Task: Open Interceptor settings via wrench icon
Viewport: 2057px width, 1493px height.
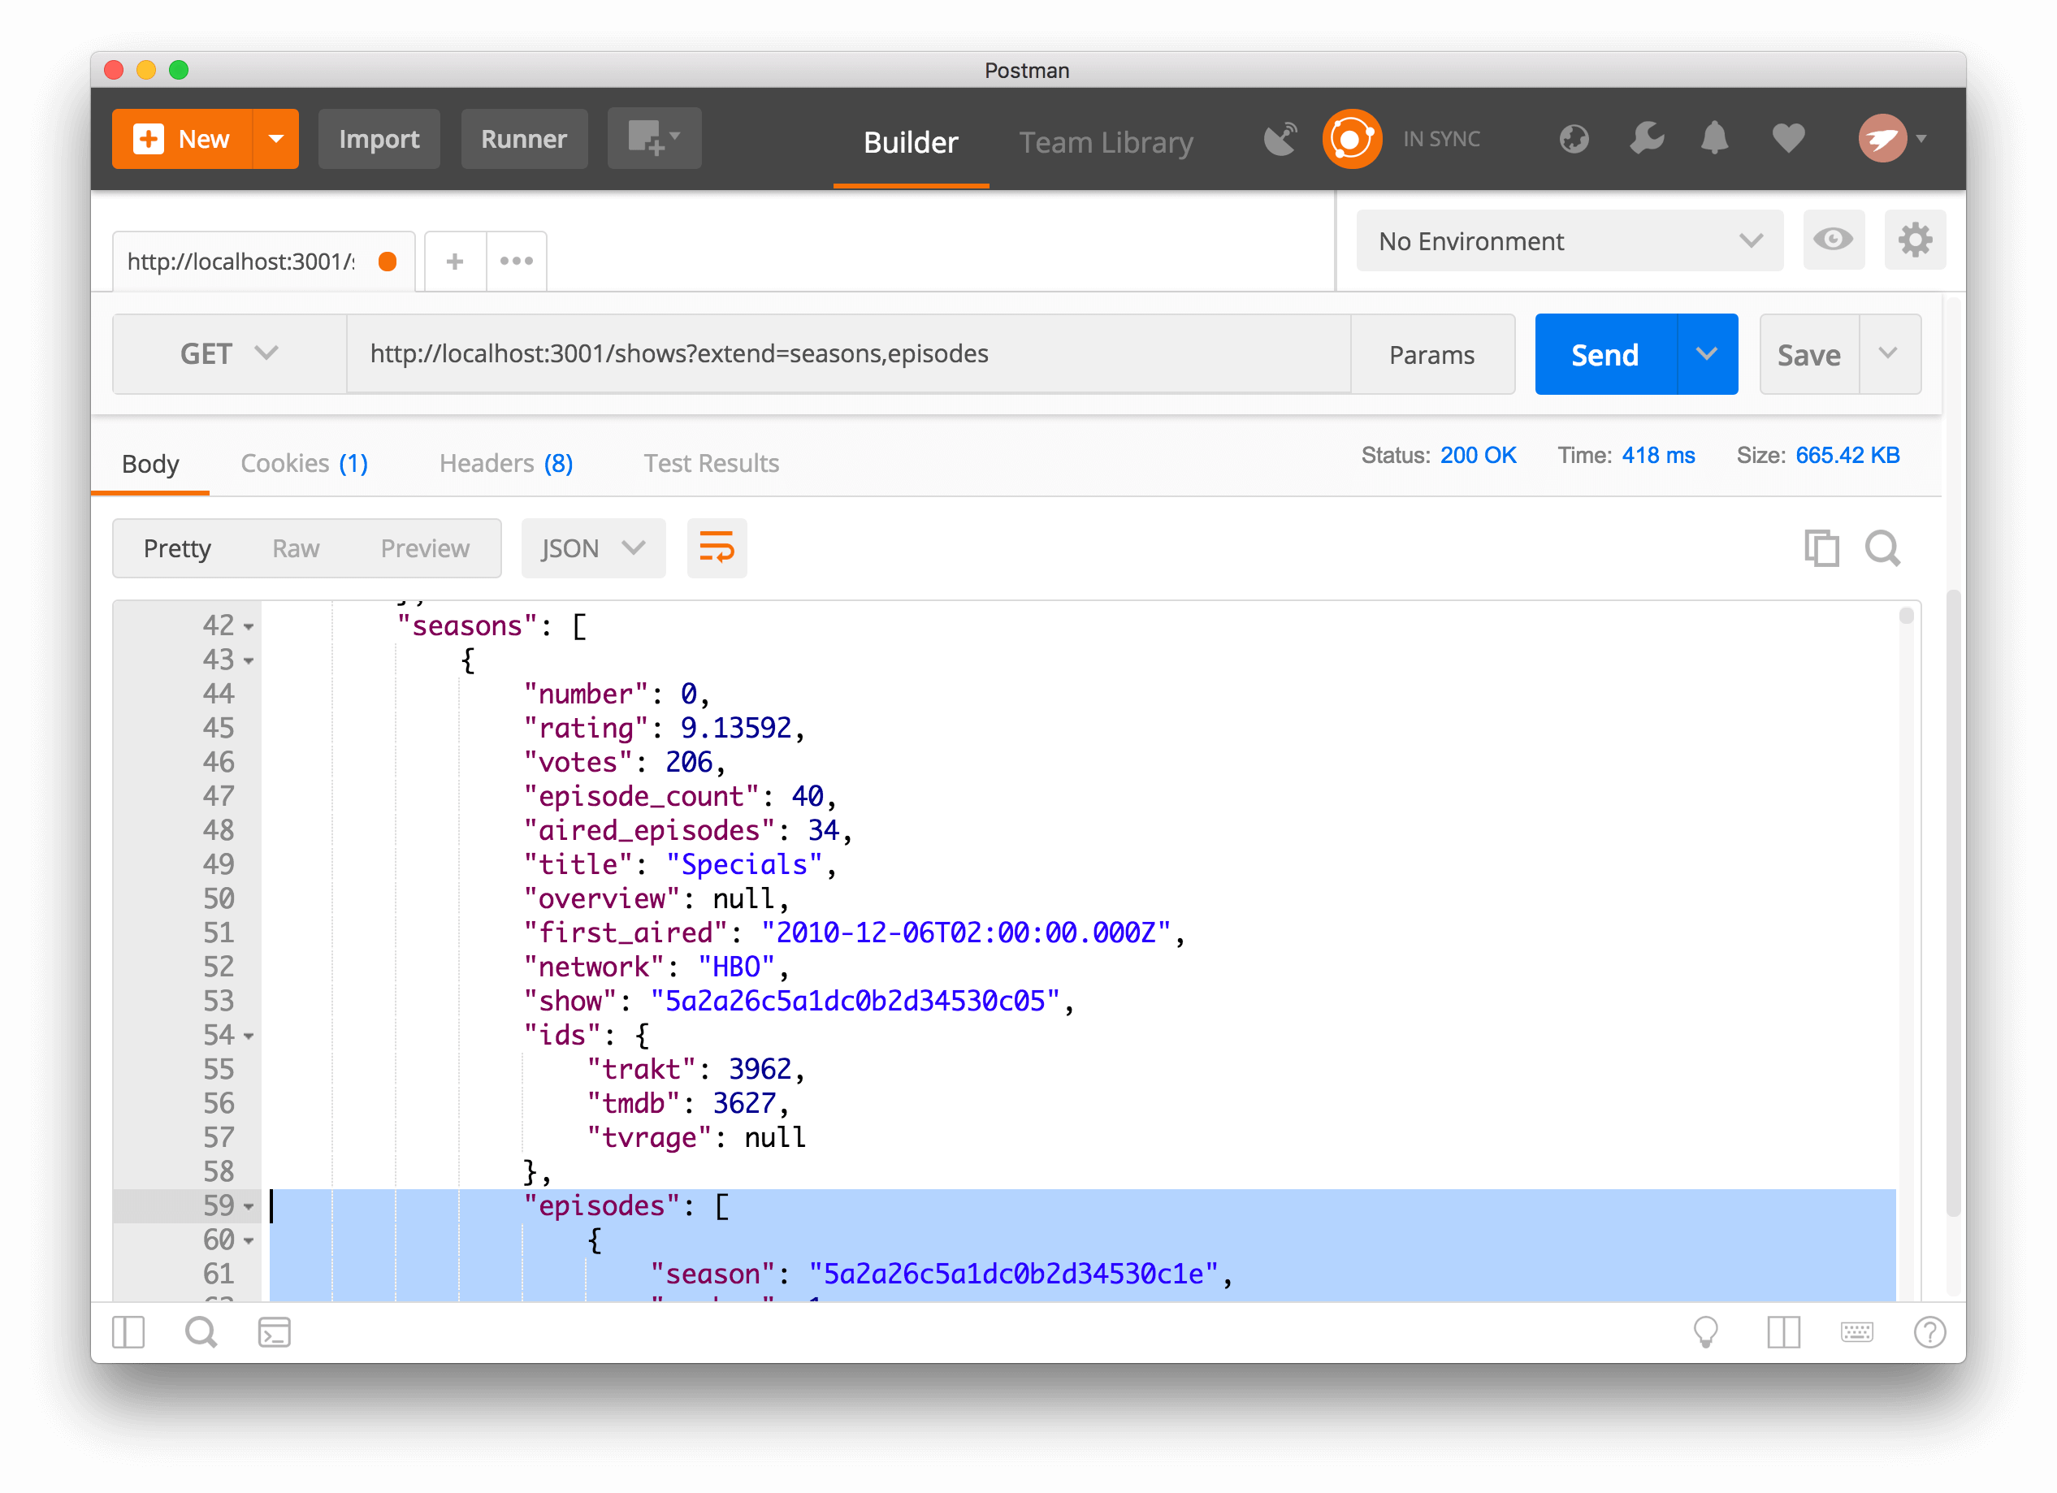Action: click(1645, 138)
